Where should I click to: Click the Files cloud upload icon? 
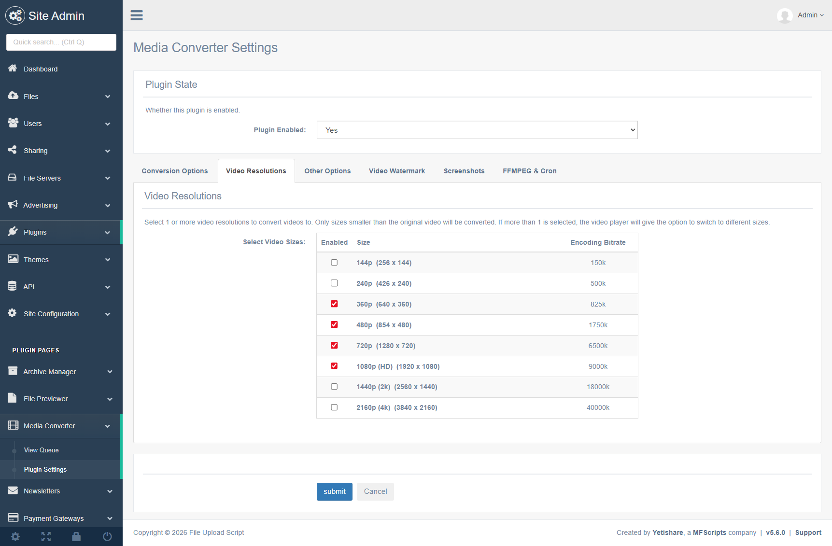coord(13,96)
